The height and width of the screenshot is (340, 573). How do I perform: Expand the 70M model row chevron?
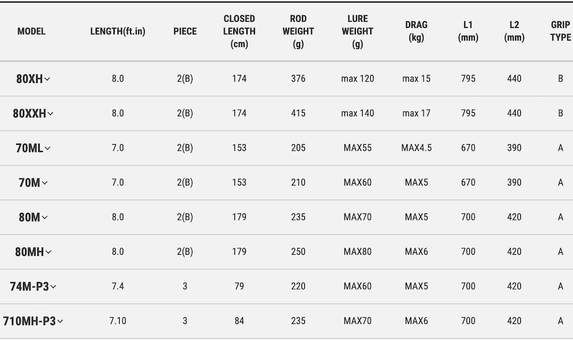45,183
